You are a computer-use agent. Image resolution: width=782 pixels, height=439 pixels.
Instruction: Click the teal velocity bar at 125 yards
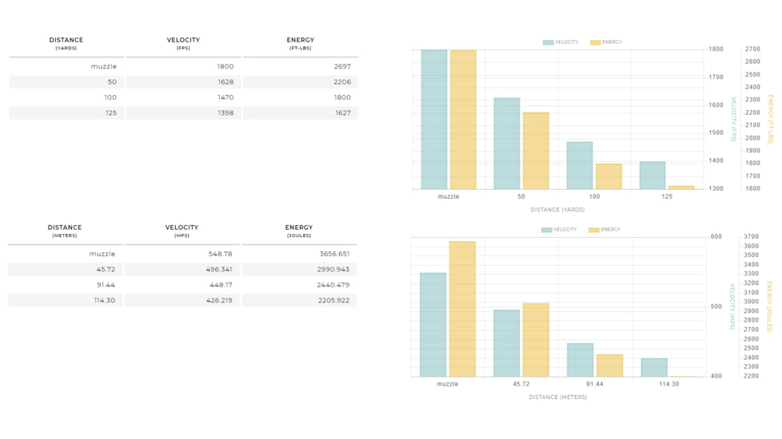coord(652,176)
